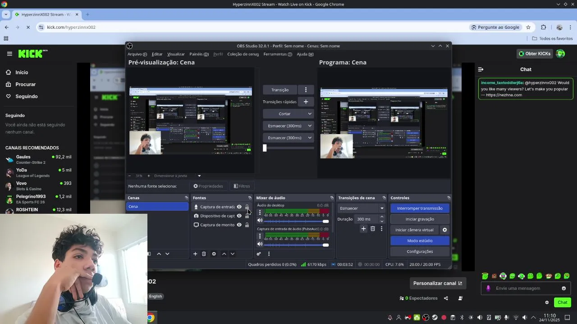Increase the Duração value with the up arrow
Image resolution: width=577 pixels, height=324 pixels.
pos(382,217)
